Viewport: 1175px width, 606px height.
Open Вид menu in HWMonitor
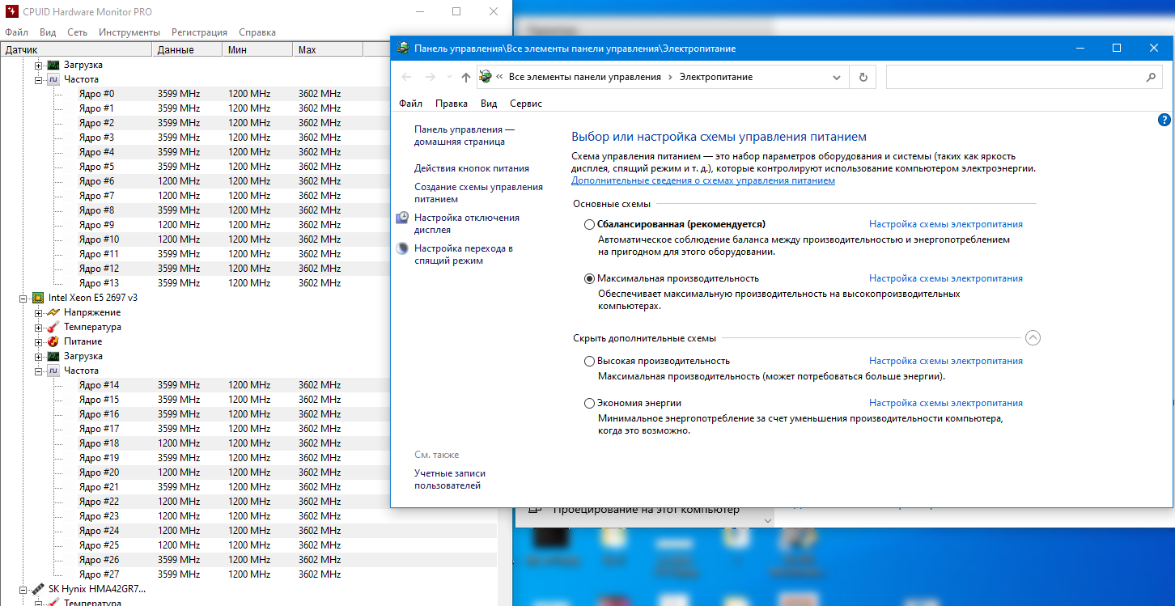pos(48,32)
